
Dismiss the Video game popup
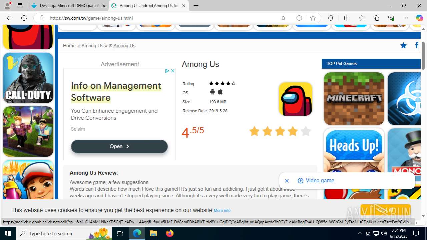287,181
